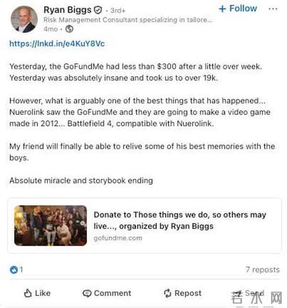Open the lnkd.in shortened link
Screen dimensions: 287x308
tap(57, 44)
